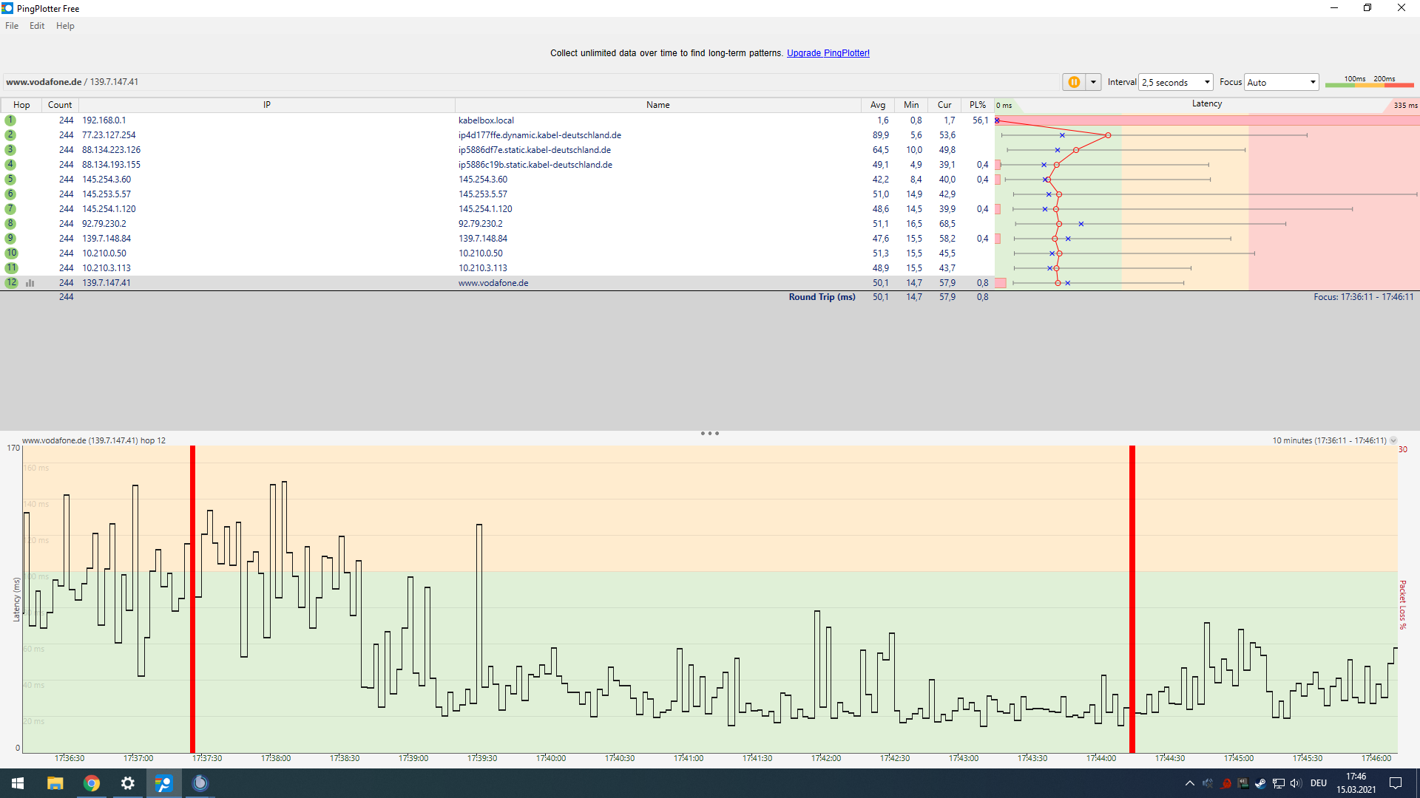Screen dimensions: 1420x798
Task: Click the Upgrade PingPlotter! link
Action: pyautogui.click(x=828, y=53)
